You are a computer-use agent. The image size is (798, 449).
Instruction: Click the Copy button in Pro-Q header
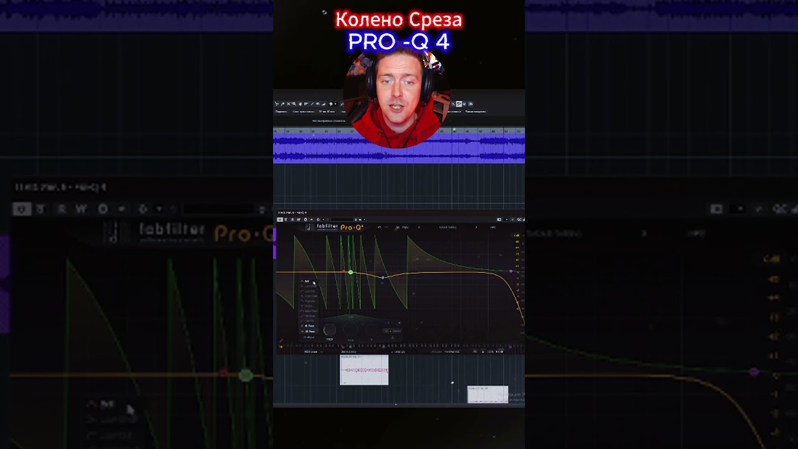pos(405,227)
